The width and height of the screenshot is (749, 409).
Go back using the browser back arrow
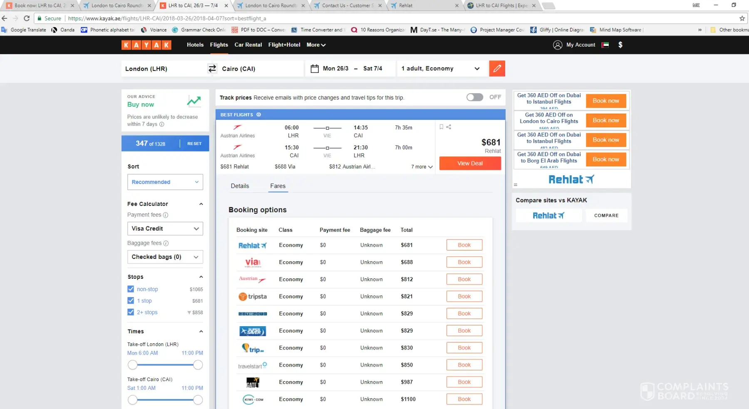(5, 18)
